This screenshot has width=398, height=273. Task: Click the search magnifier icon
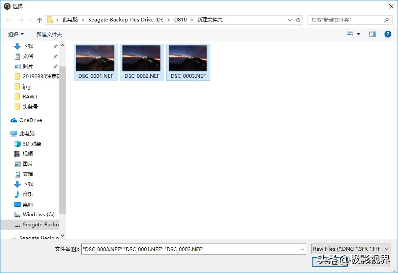click(x=386, y=20)
